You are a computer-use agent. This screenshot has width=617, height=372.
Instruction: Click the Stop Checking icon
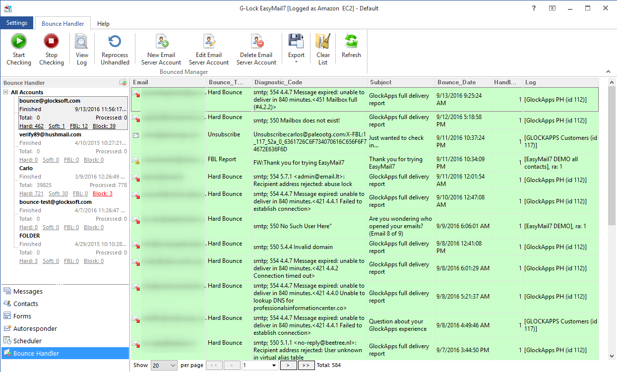click(51, 41)
